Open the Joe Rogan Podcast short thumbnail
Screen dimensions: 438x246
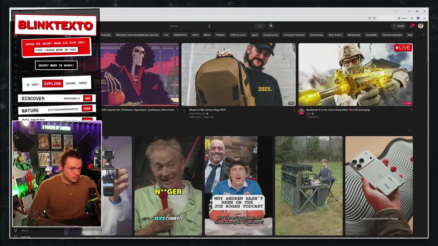click(x=239, y=186)
